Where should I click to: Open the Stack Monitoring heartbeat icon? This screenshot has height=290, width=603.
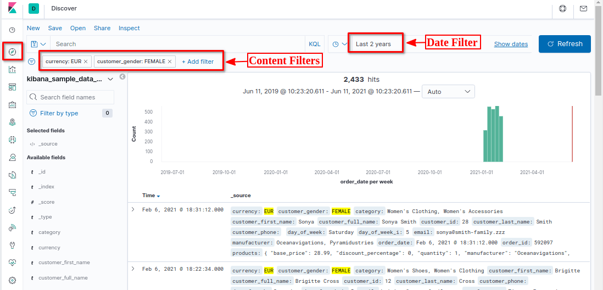click(x=12, y=263)
